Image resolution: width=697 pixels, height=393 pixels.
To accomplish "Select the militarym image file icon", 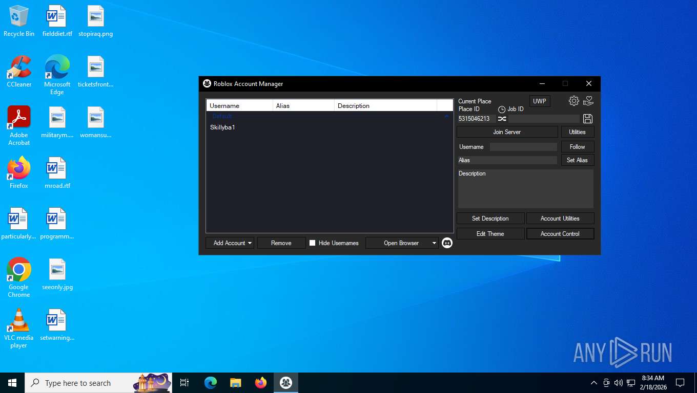I will pos(57,122).
